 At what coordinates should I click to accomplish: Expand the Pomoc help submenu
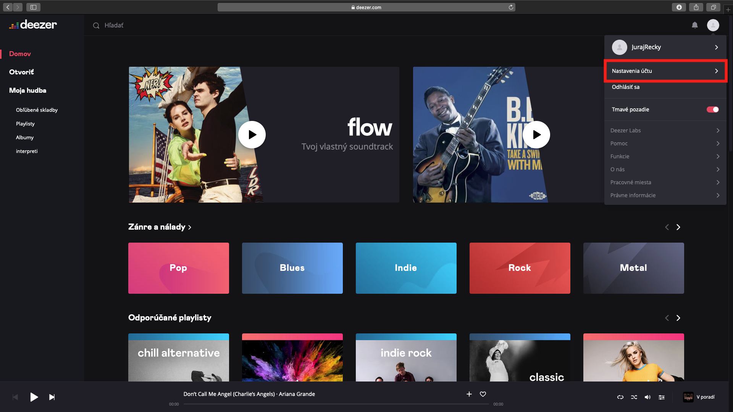coord(665,143)
